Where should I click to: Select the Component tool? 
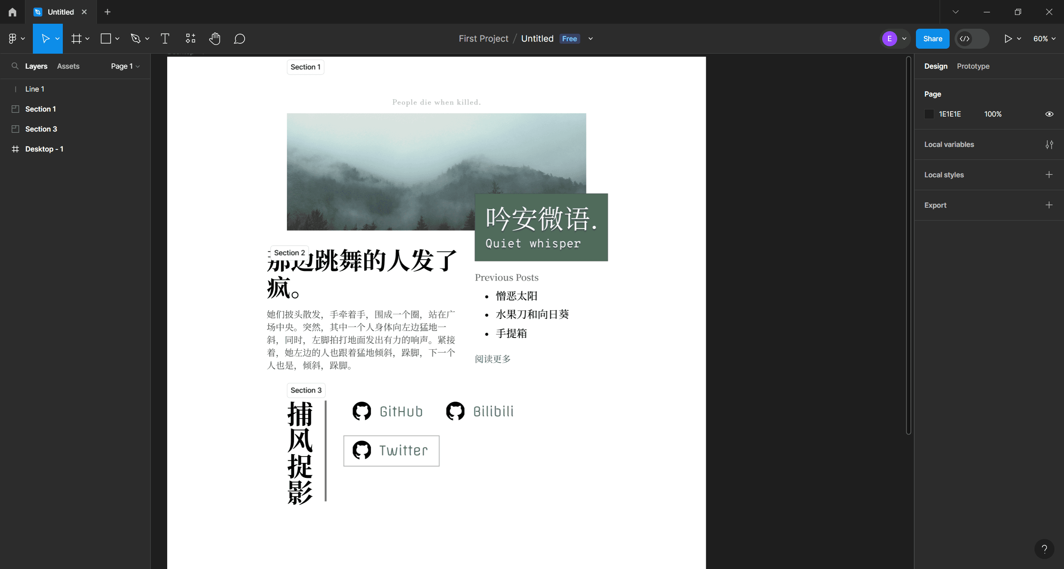(190, 39)
